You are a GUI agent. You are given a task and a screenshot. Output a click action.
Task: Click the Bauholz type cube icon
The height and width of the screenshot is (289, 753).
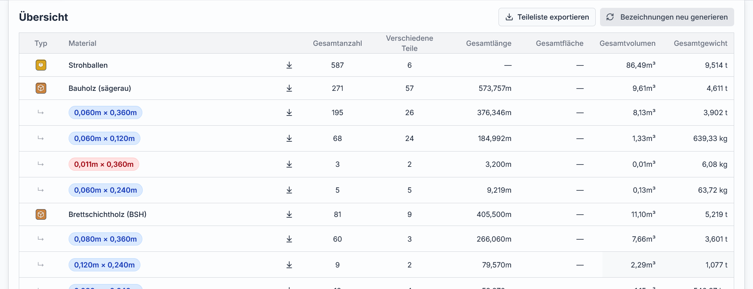41,88
